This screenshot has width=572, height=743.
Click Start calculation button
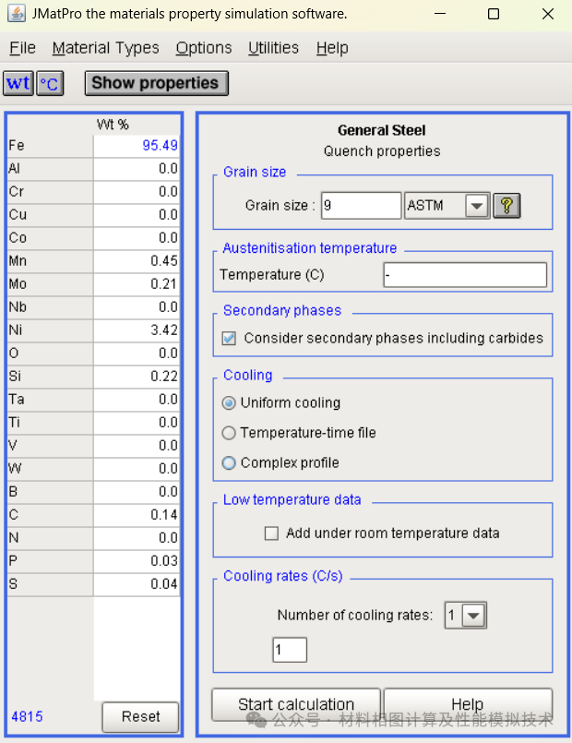(x=296, y=704)
